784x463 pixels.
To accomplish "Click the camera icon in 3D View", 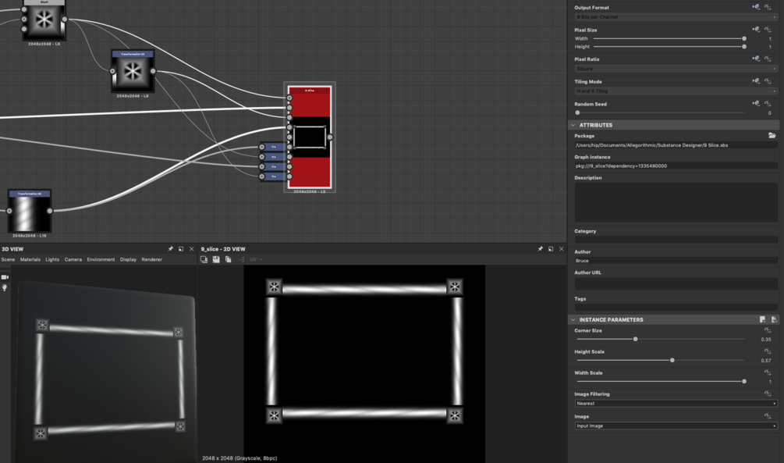I will pyautogui.click(x=5, y=277).
